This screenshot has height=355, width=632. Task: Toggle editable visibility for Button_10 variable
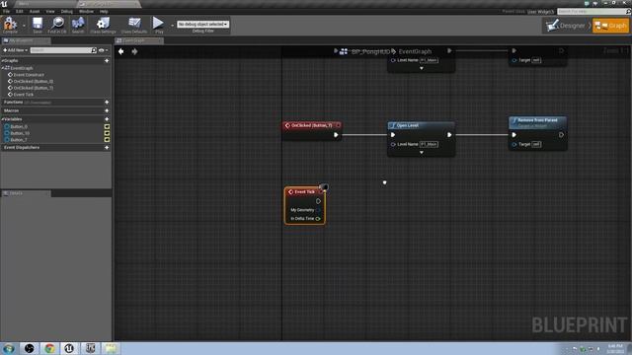(x=107, y=133)
